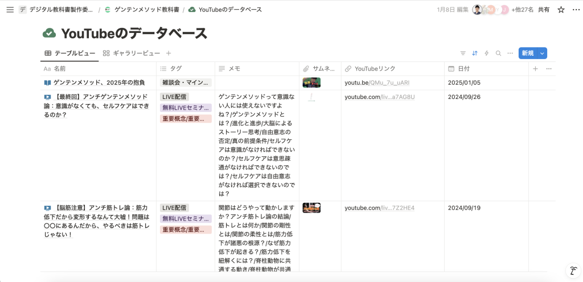Open the タグ column header menu
Viewport: 583px width, 282px height.
[176, 69]
